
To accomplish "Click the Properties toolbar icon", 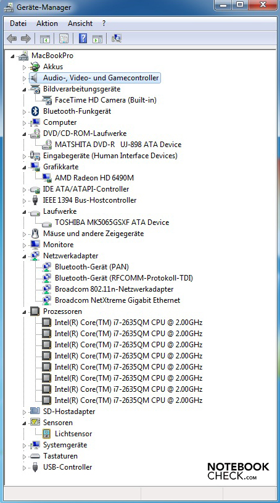I will [x=64, y=39].
